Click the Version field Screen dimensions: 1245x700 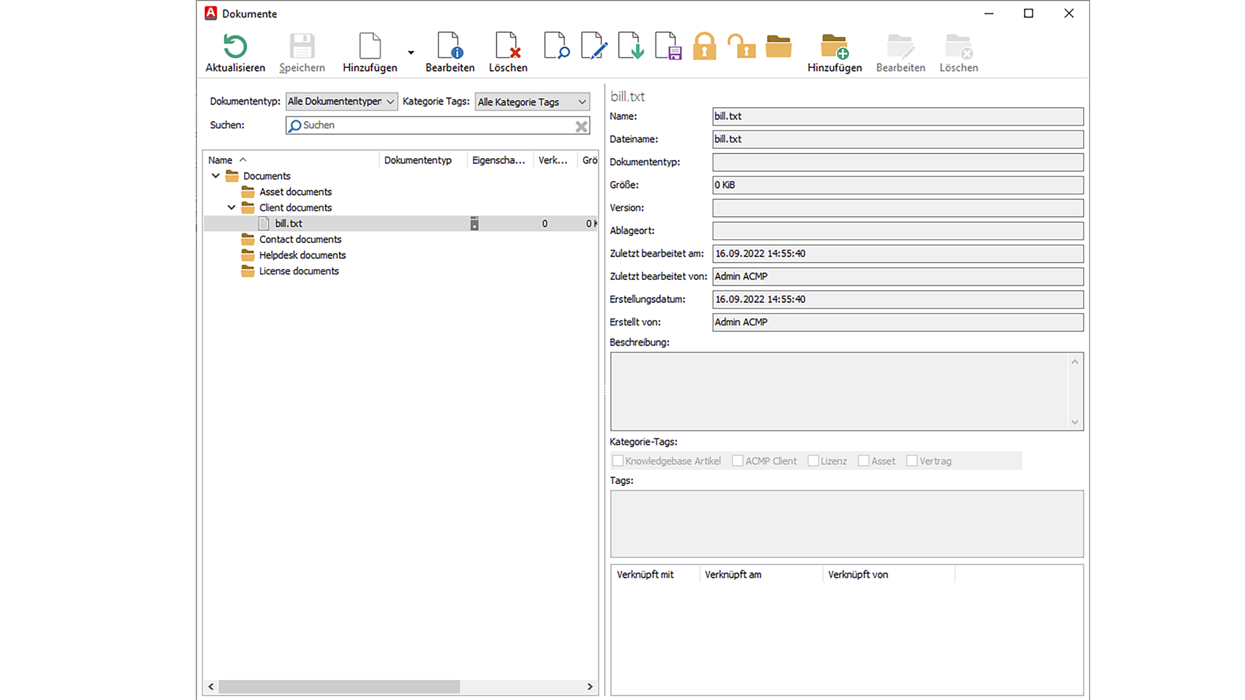coord(898,208)
